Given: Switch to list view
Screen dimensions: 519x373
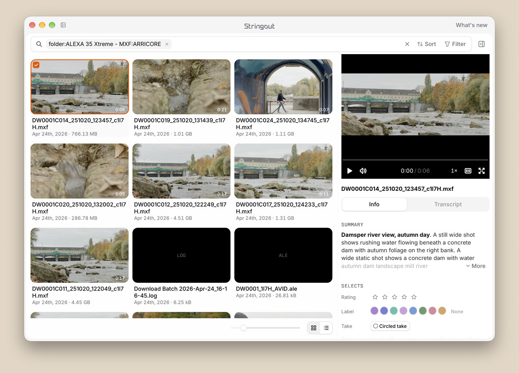Looking at the screenshot, I should 326,328.
